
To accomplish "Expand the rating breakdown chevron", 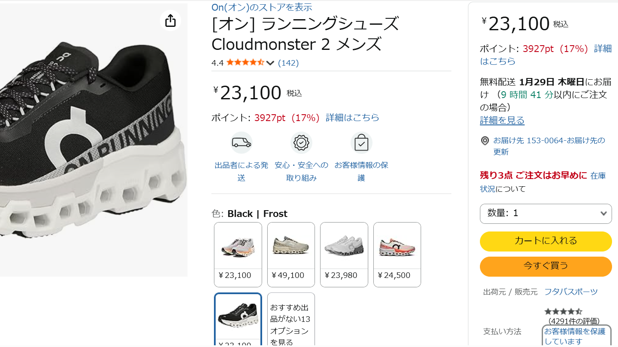I will pos(270,63).
